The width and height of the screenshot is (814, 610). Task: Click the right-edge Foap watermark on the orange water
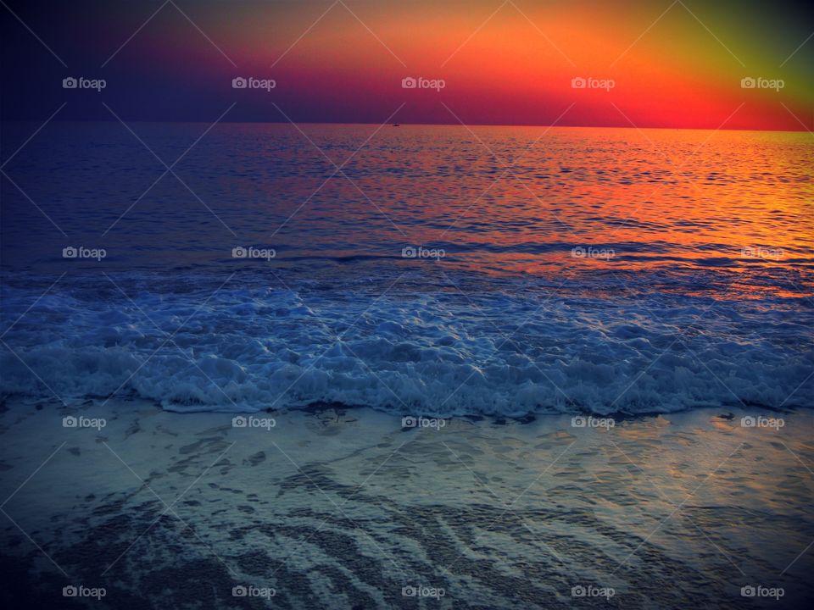[x=762, y=252]
